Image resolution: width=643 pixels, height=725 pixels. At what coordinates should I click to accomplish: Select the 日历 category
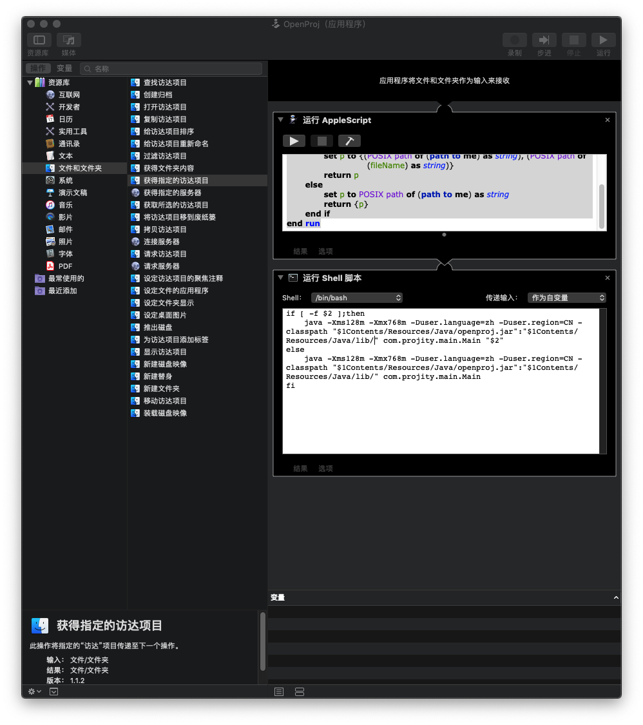click(x=66, y=119)
